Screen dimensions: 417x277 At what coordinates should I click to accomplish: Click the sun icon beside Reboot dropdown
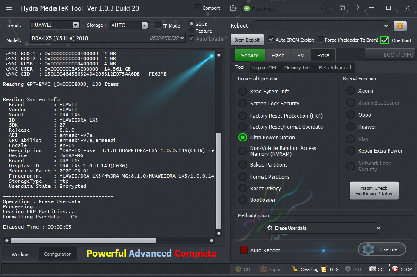[x=400, y=26]
